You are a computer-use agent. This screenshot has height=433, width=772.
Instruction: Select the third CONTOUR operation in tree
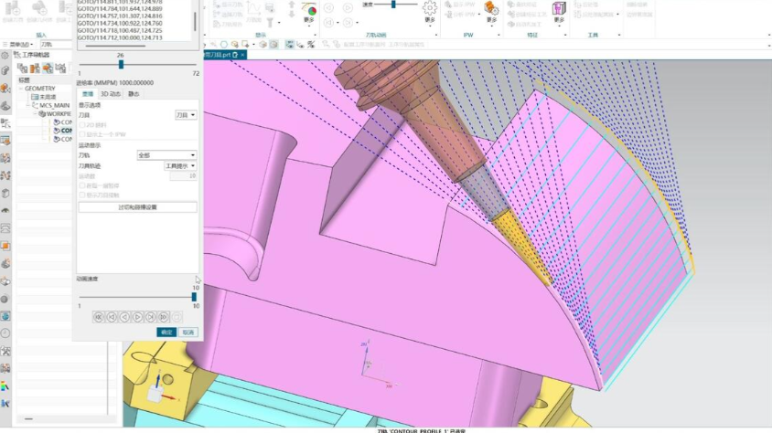click(x=62, y=139)
